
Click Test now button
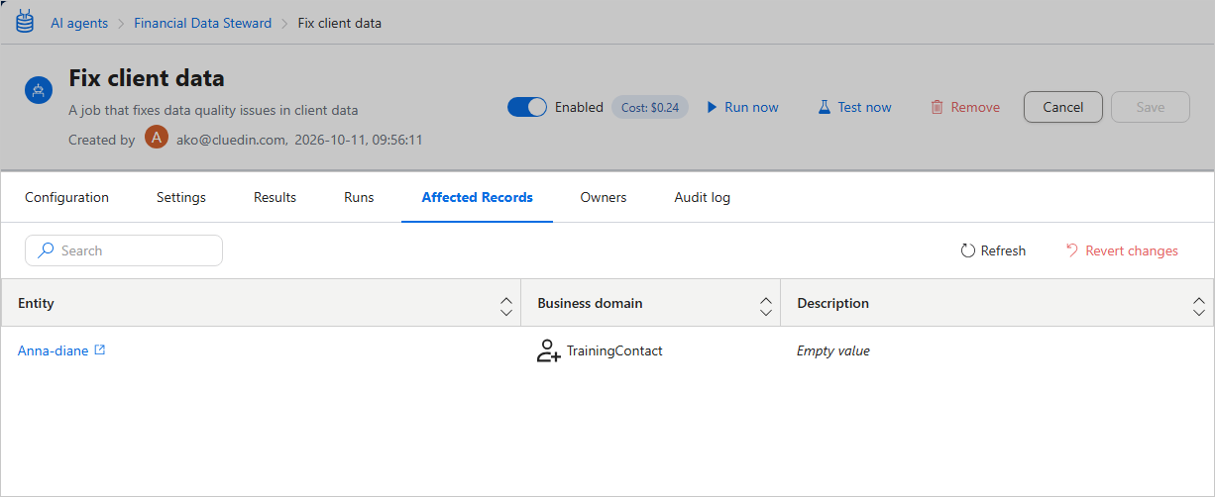point(854,107)
